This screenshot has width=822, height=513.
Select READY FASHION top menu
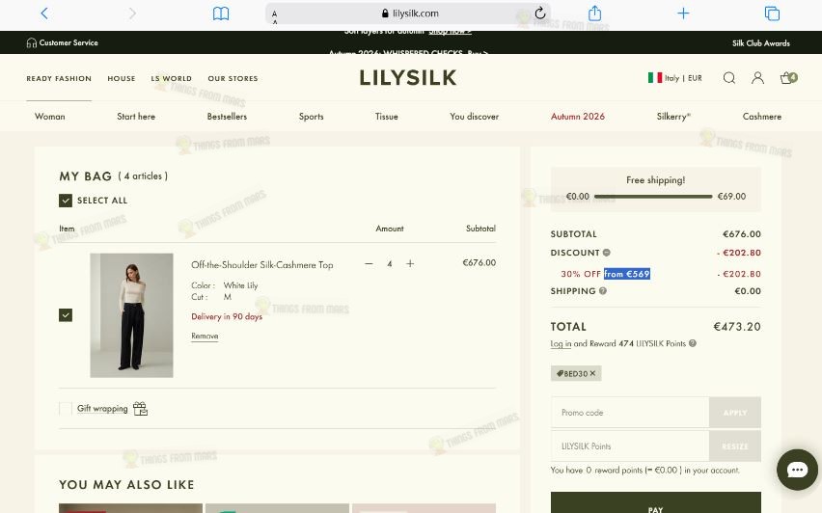(x=59, y=79)
